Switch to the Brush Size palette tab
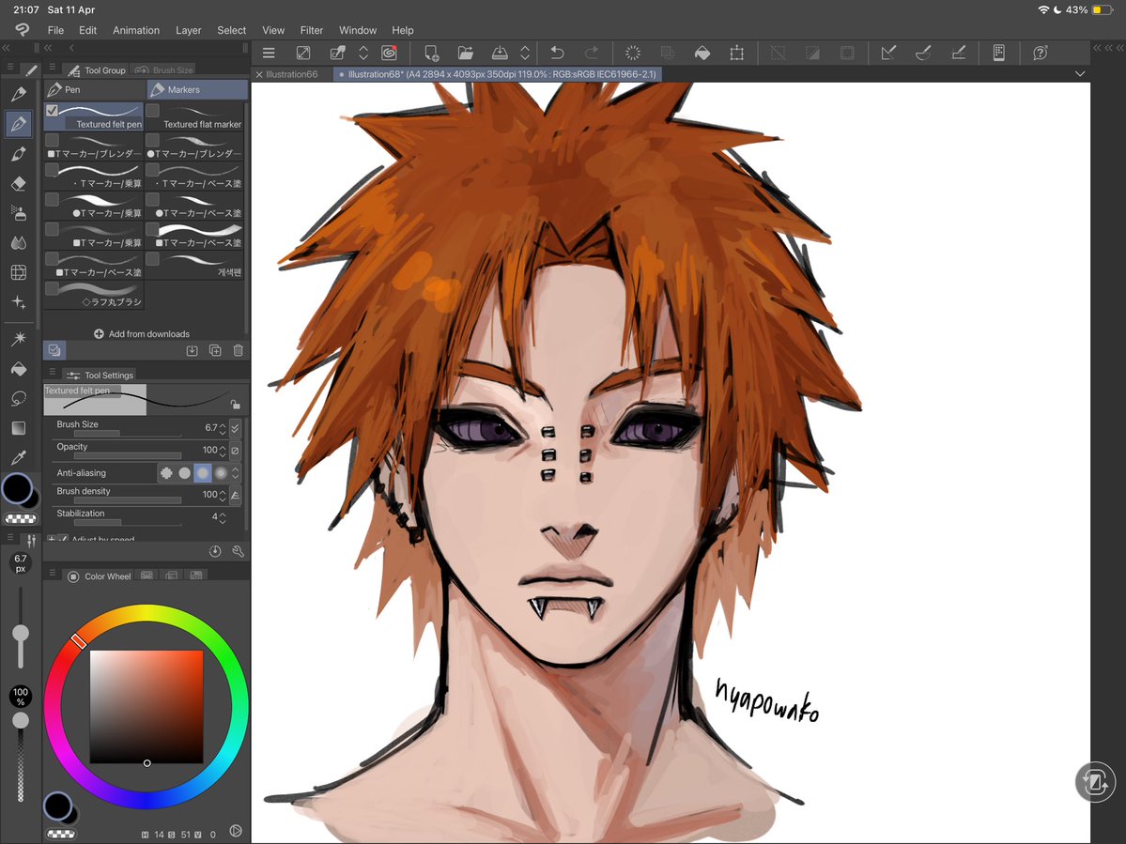 click(165, 70)
